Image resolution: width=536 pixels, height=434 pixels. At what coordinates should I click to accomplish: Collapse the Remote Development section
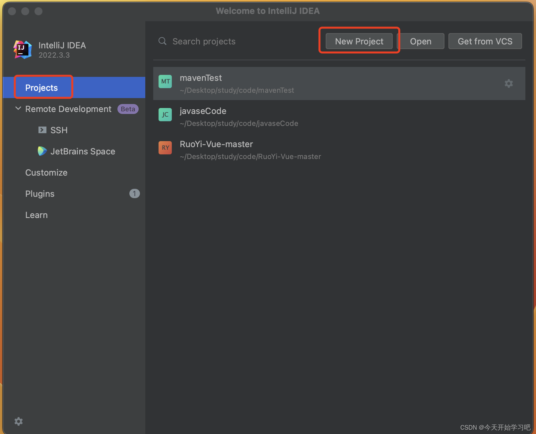click(18, 108)
